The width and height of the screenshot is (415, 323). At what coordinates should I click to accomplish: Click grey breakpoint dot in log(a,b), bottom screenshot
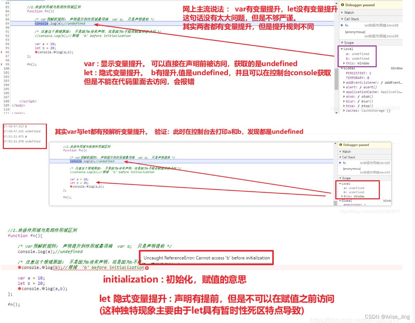[43, 289]
